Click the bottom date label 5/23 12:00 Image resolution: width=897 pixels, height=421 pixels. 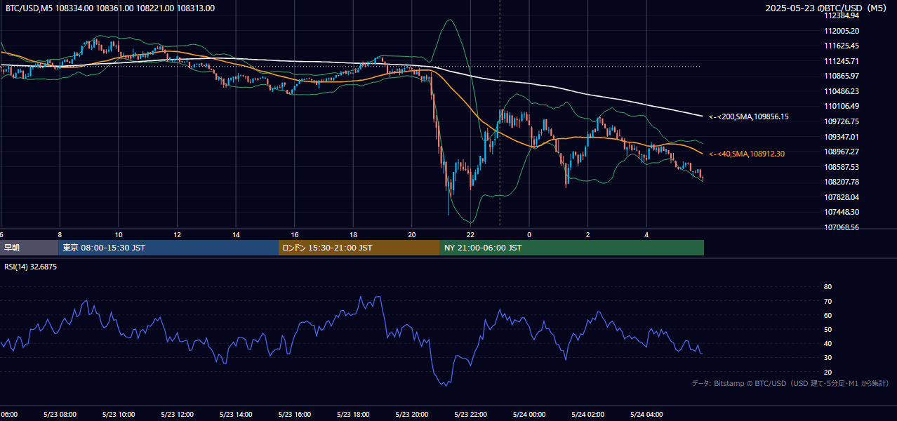(x=177, y=415)
